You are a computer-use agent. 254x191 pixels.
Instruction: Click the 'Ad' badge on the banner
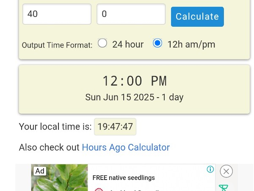[40, 171]
